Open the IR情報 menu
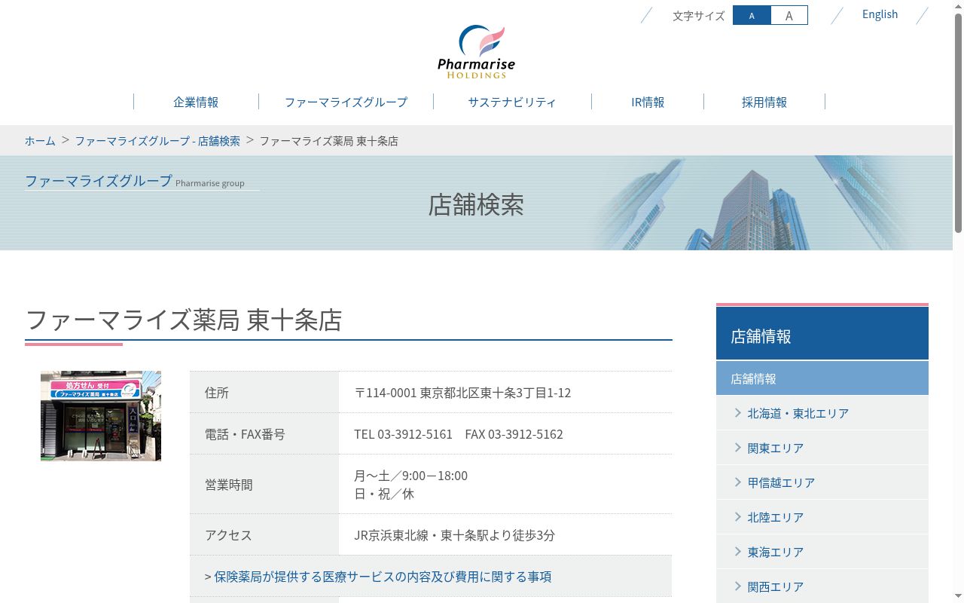964x603 pixels. click(648, 102)
